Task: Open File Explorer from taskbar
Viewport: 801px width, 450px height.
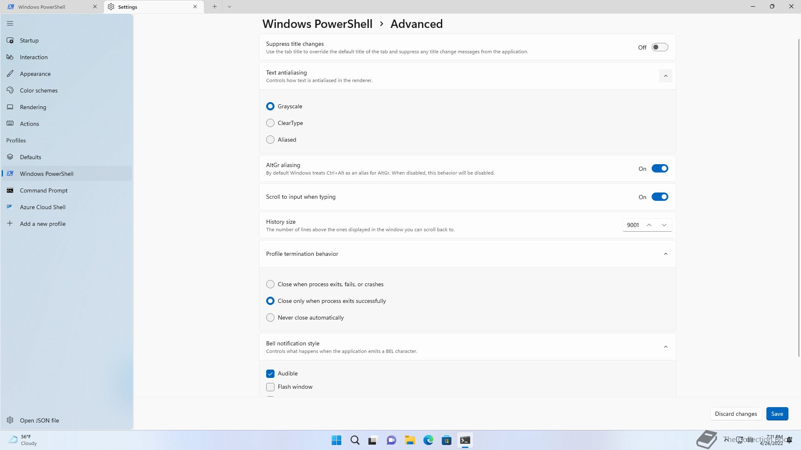Action: pos(410,440)
